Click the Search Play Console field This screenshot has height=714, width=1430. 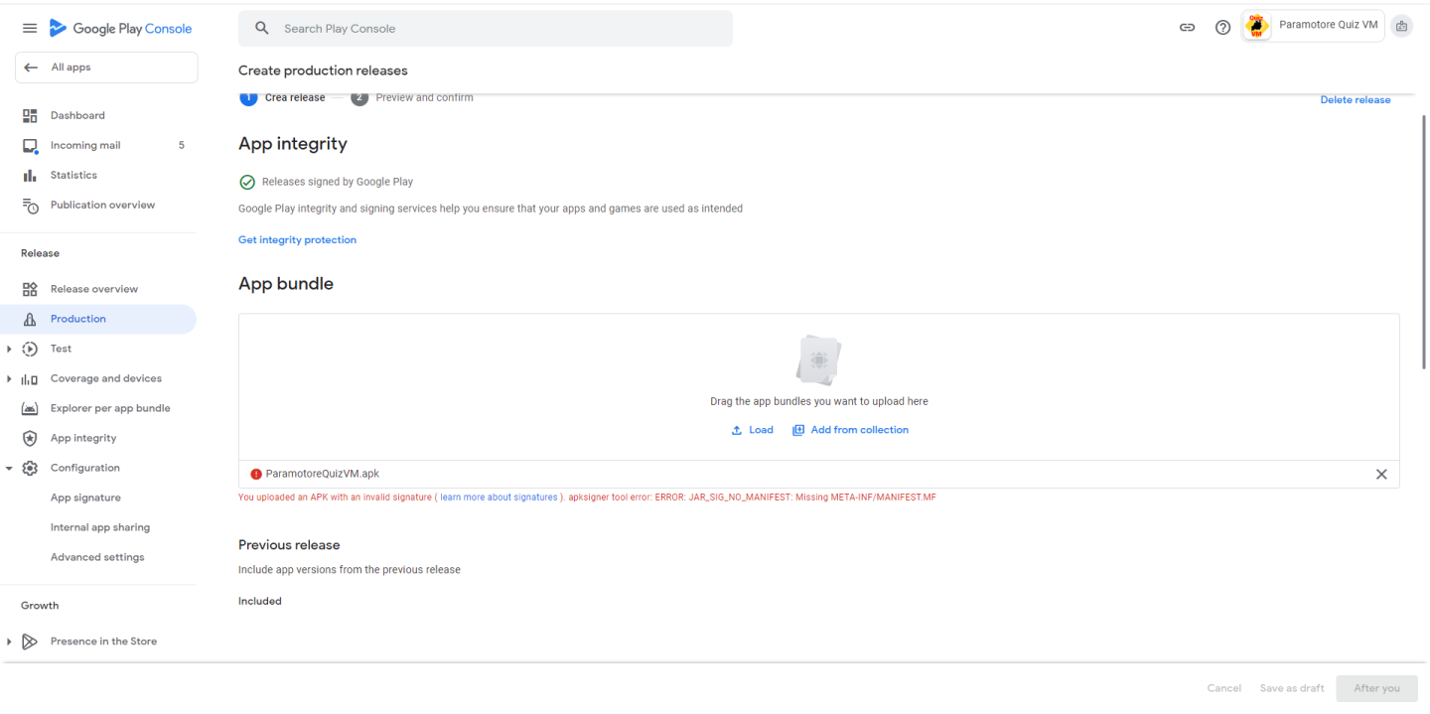click(x=485, y=29)
